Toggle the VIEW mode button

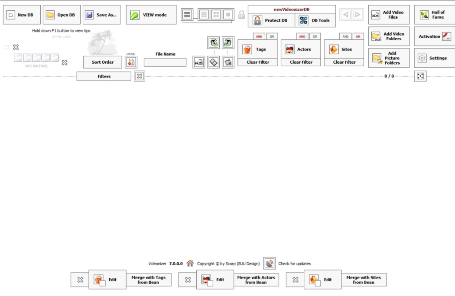pyautogui.click(x=151, y=15)
